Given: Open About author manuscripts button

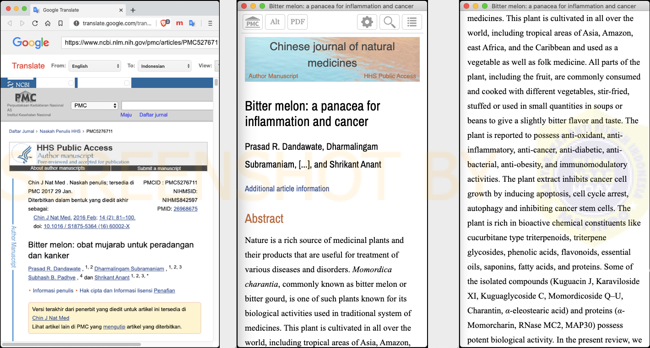Looking at the screenshot, I should point(58,169).
